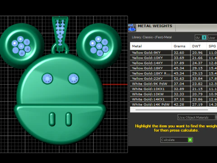Click the Metal column header
217x163 pixels.
pos(151,46)
